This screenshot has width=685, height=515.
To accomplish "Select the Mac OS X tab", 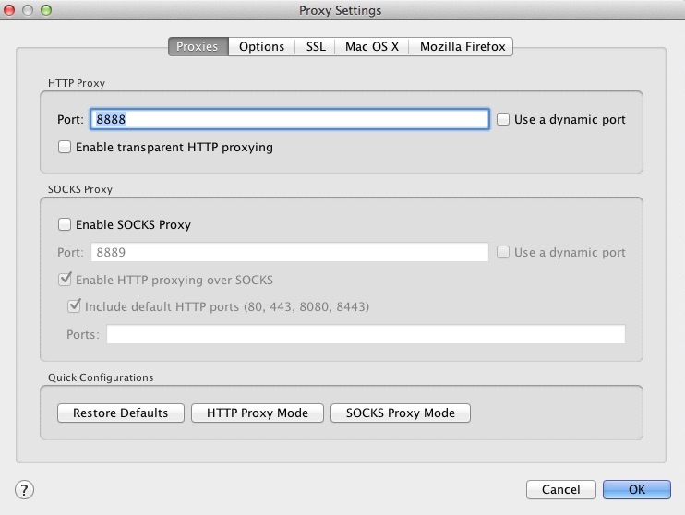I will [372, 46].
